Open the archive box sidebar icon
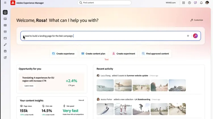Viewport: 213px width, 119px height. (5, 32)
